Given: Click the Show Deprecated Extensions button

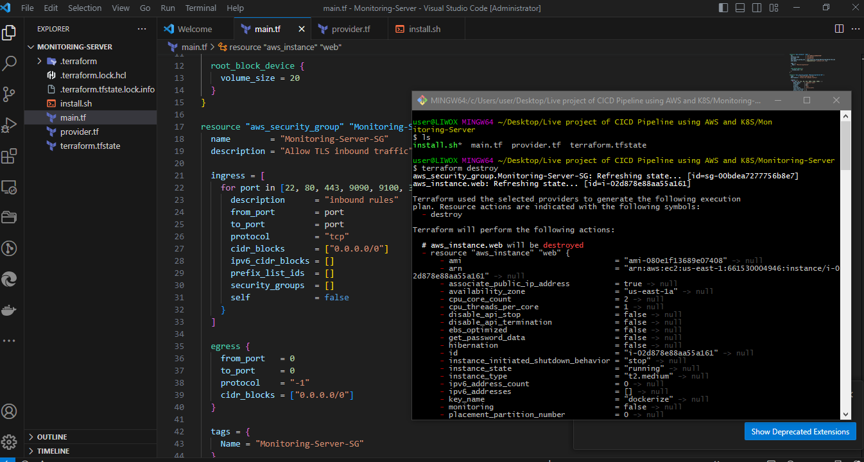Looking at the screenshot, I should (800, 431).
